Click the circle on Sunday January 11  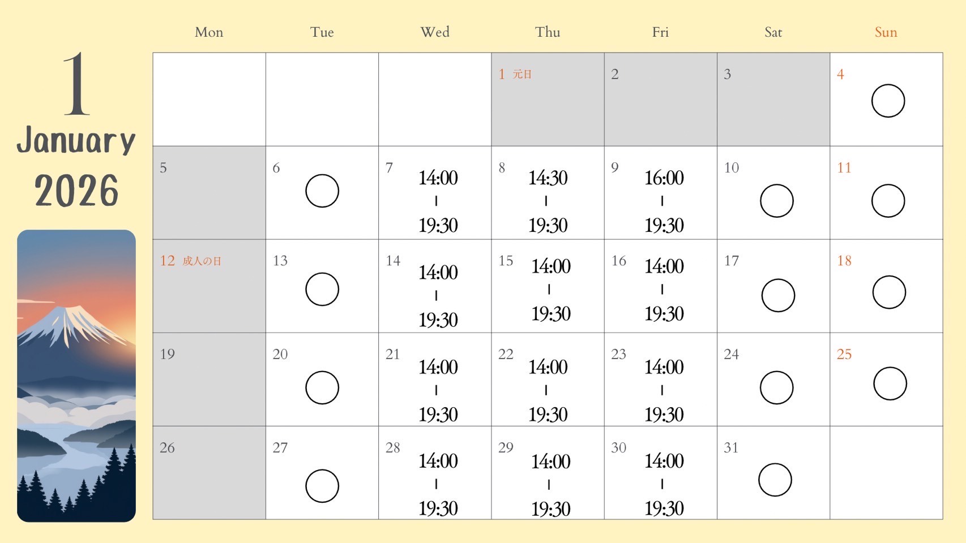888,201
